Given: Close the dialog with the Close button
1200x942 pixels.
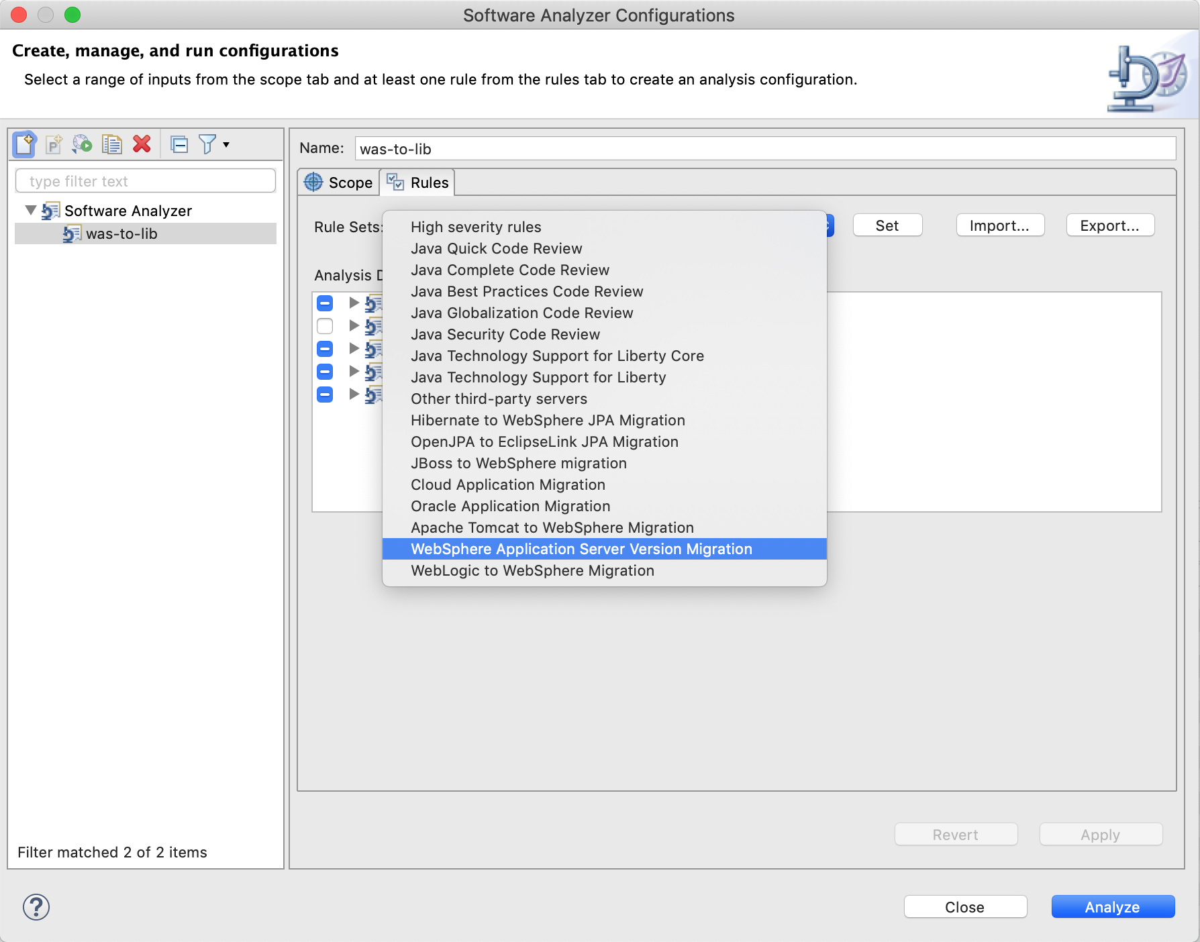Looking at the screenshot, I should tap(965, 907).
